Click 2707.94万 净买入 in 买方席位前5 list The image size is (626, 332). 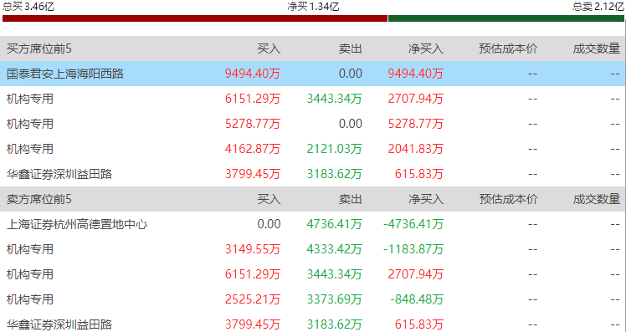click(416, 99)
